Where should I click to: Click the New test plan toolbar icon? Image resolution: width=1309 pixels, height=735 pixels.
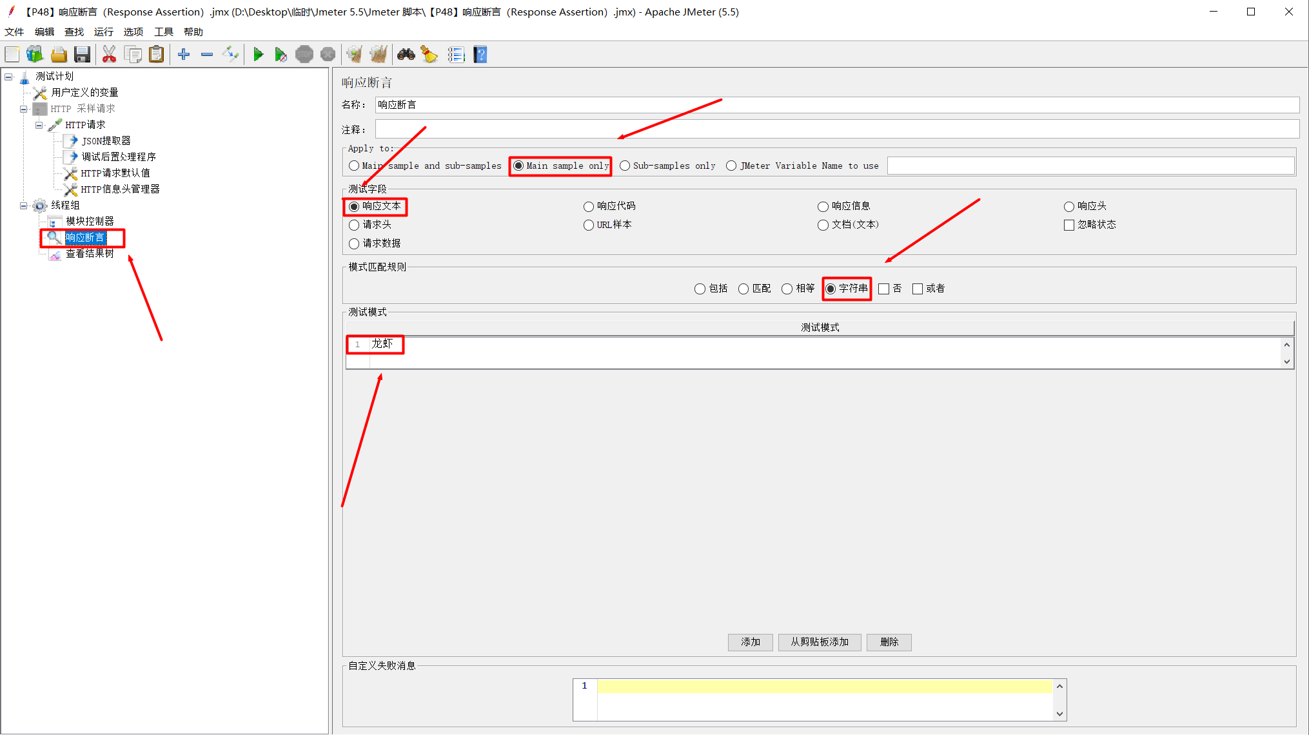click(x=13, y=55)
